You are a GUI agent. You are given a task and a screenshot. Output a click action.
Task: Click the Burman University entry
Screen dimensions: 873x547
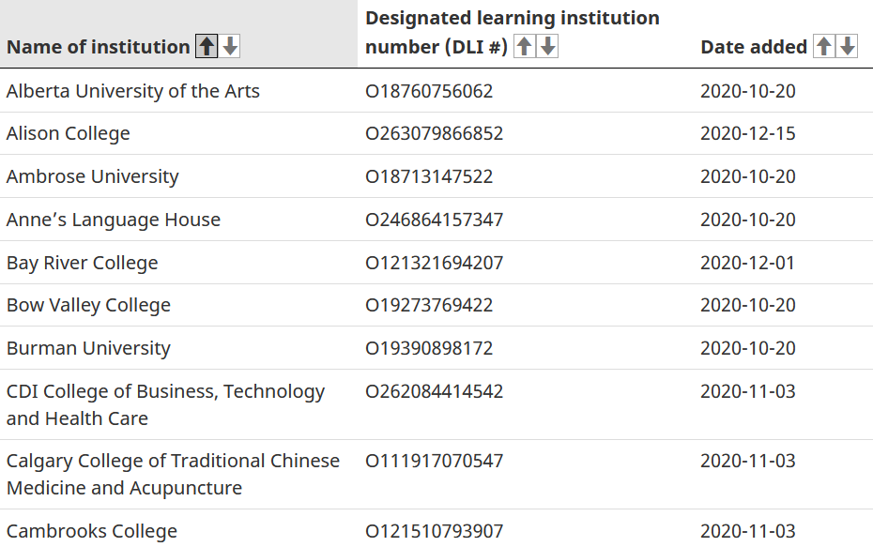pyautogui.click(x=88, y=348)
